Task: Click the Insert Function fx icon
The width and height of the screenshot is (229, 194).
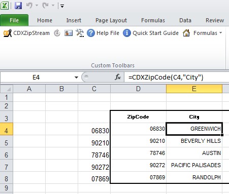Action: tap(118, 77)
